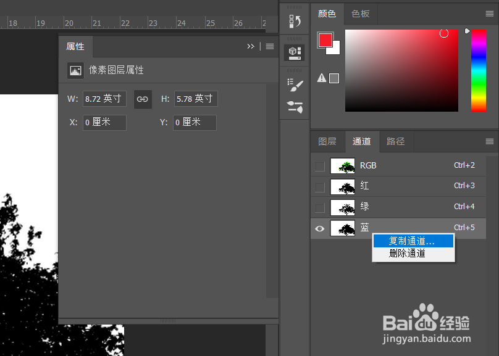Show the RGB composite channel visibility
The image size is (499, 356).
(320, 166)
